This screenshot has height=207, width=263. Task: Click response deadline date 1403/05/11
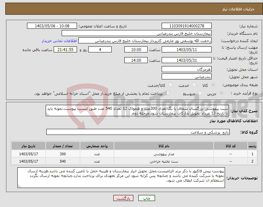pos(187,49)
